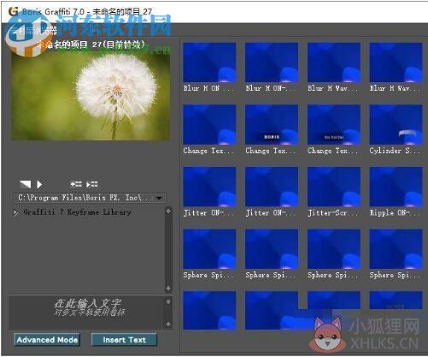The image size is (428, 357).
Task: Click the plus-list add icon
Action: click(76, 184)
